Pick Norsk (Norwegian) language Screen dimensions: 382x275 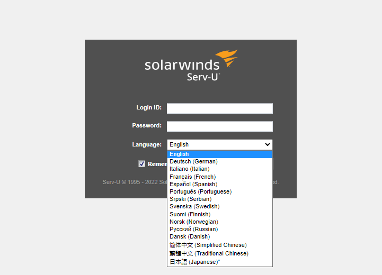tap(220, 222)
